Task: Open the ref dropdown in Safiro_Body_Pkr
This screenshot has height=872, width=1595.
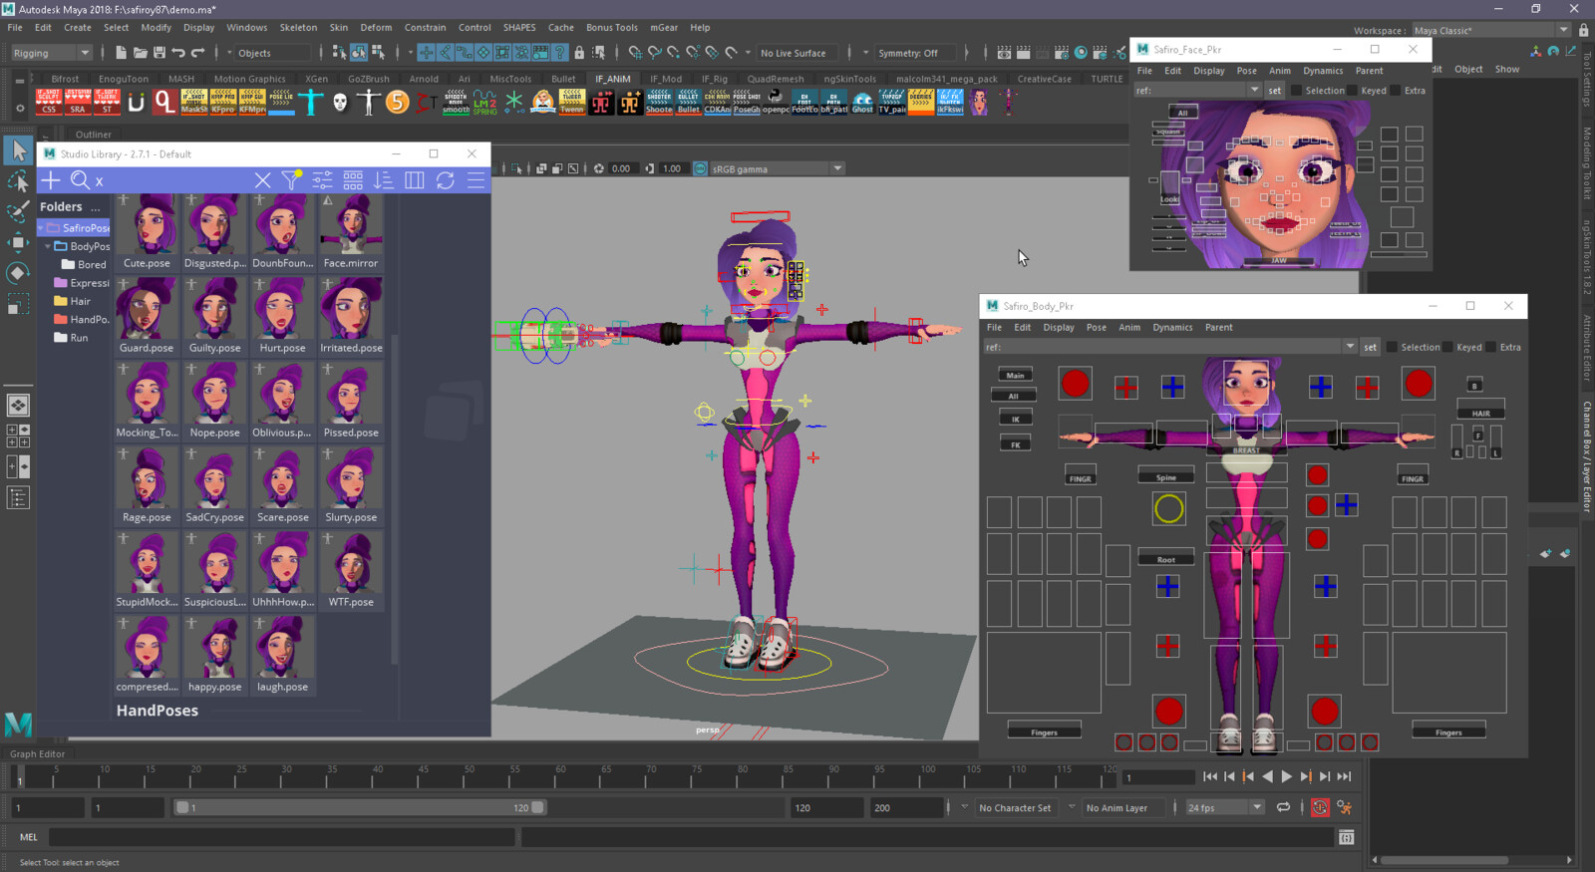Action: click(x=1350, y=347)
